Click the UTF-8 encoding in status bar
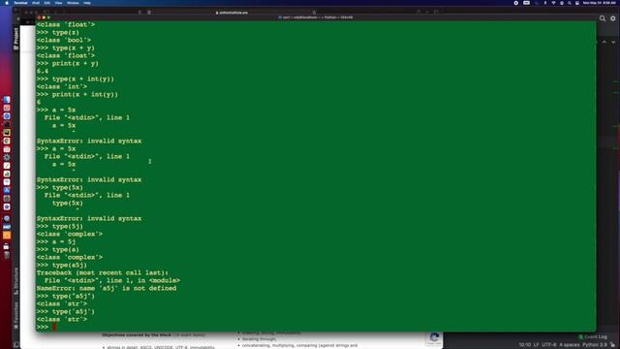This screenshot has width=620, height=349. [549, 345]
